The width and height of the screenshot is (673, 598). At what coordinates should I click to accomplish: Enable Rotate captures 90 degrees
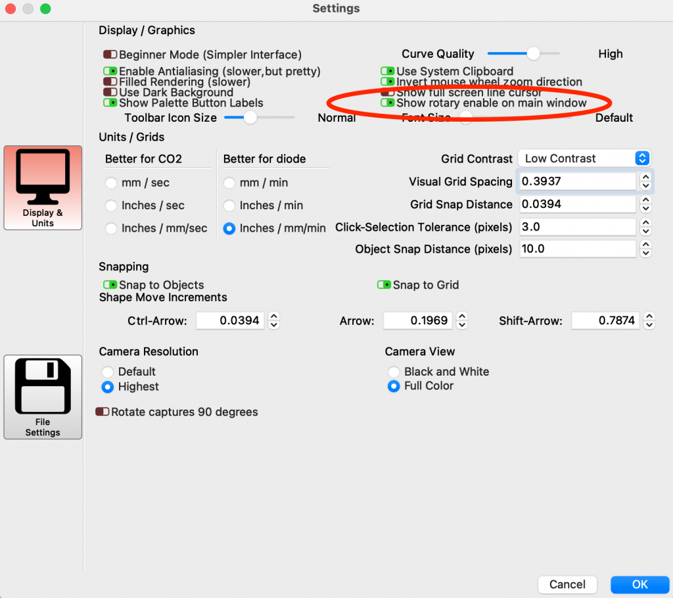102,411
